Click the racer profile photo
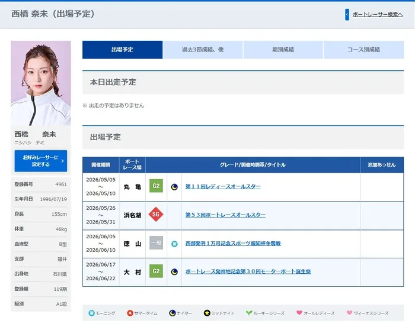This screenshot has width=415, height=327. (41, 83)
